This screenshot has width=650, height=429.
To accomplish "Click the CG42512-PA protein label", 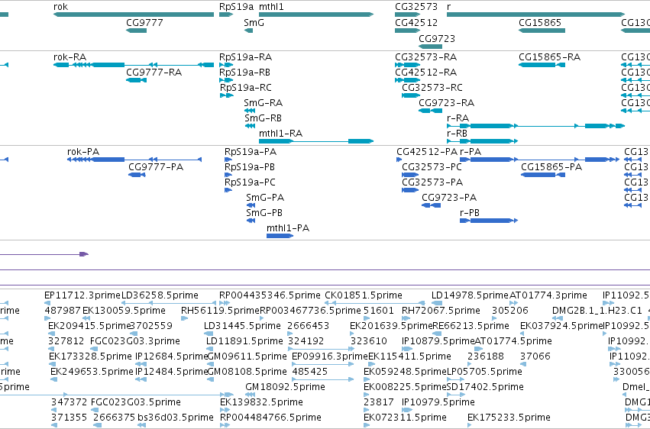I will (427, 152).
